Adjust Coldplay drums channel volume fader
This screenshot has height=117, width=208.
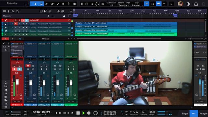tap(44, 83)
